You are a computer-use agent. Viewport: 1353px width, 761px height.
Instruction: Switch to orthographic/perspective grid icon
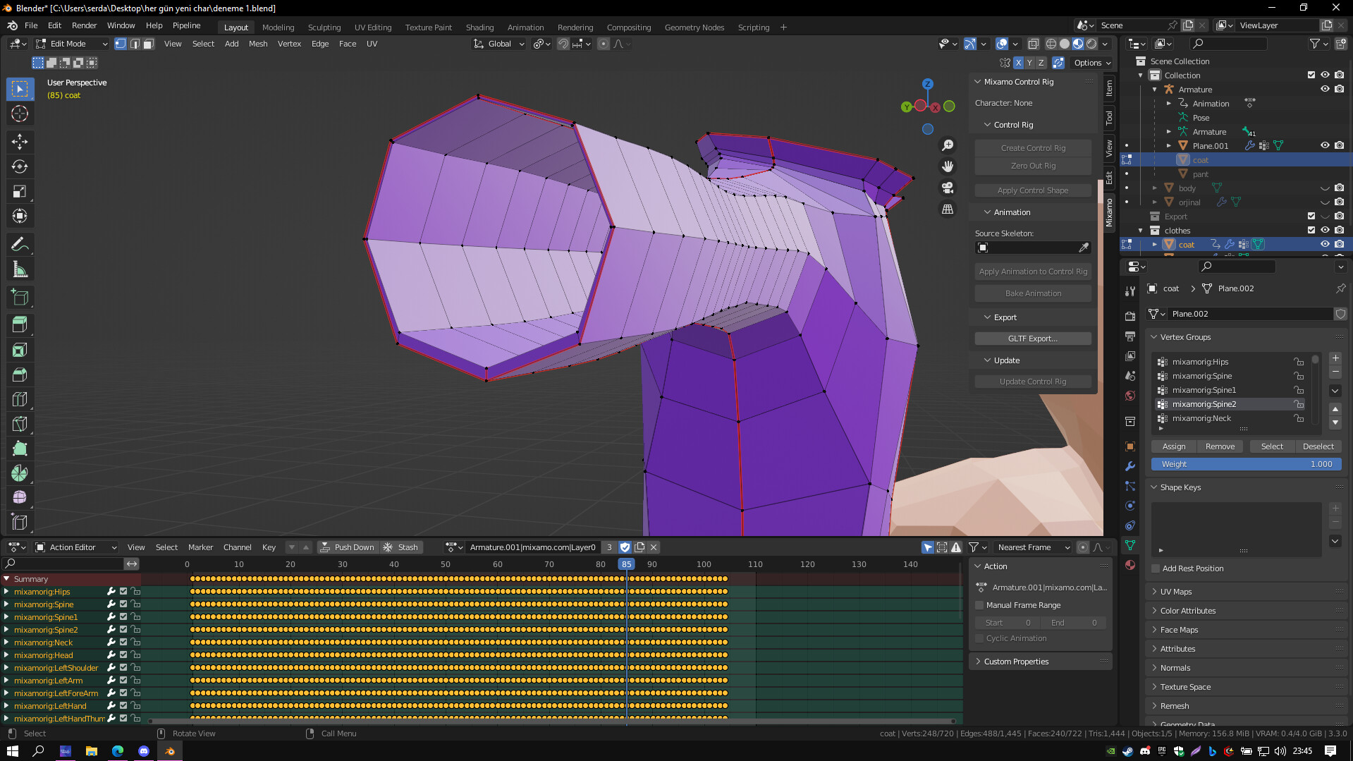(948, 209)
